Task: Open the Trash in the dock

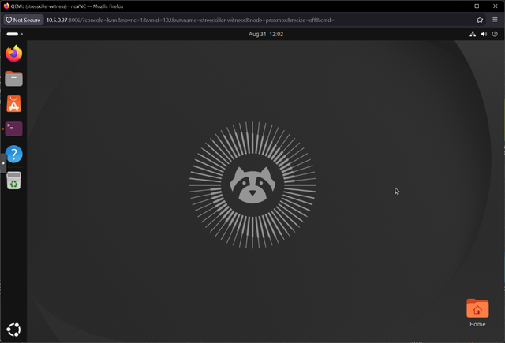Action: (x=13, y=181)
